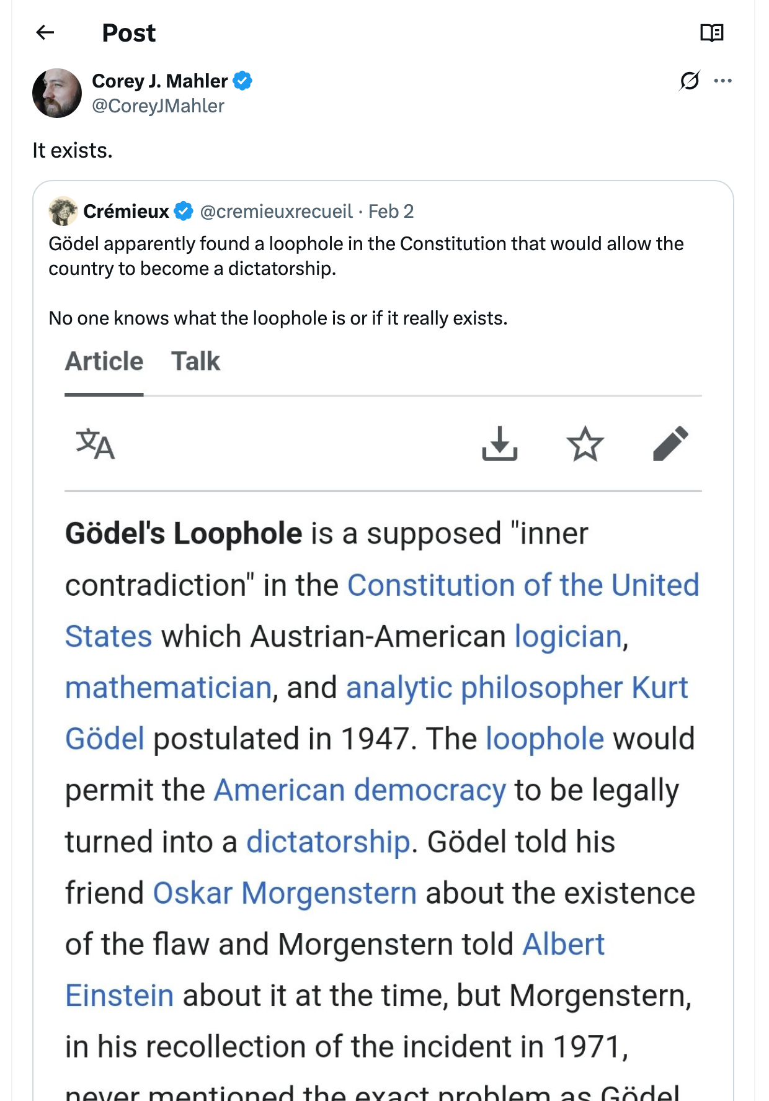Open the Oskar Morgenstern link
The height and width of the screenshot is (1101, 769).
click(x=284, y=893)
